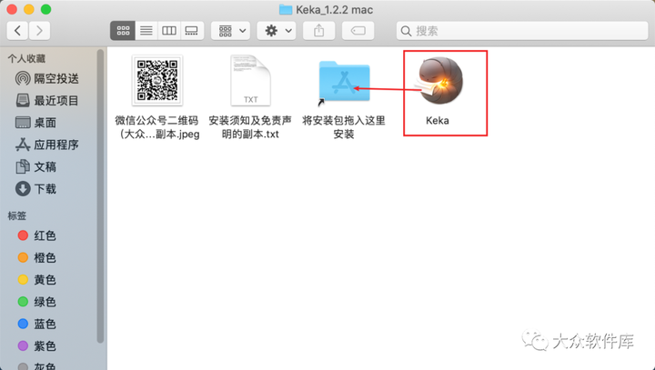Click the Edit Tags toolbar button

click(358, 31)
